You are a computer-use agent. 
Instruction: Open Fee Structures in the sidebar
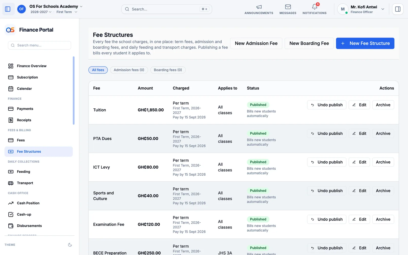39,151
